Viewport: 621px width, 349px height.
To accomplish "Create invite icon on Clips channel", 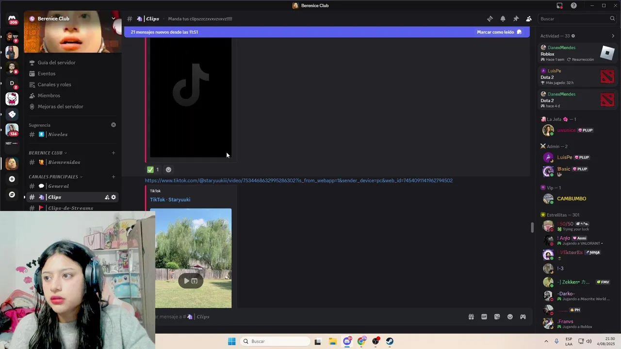I will (x=107, y=197).
